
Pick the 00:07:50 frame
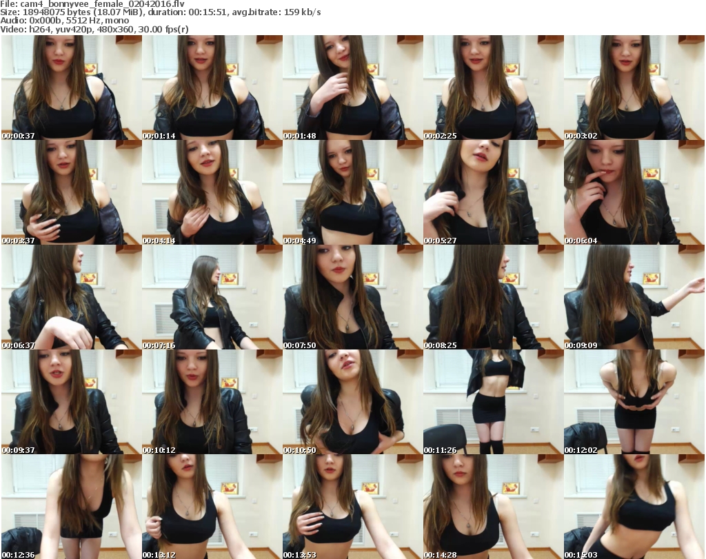(x=352, y=297)
